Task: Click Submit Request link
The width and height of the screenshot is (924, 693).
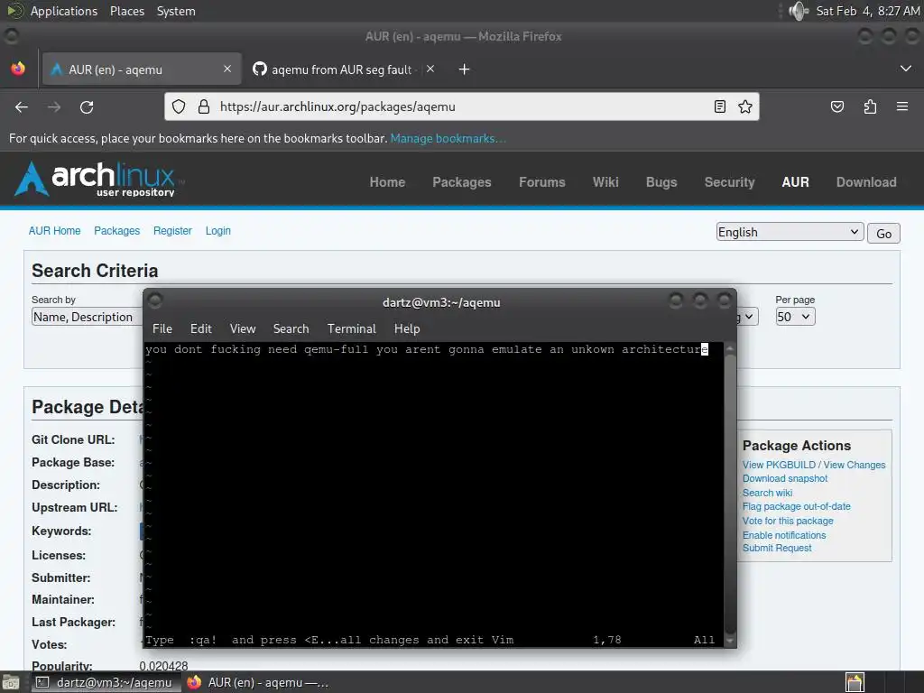Action: [x=777, y=548]
